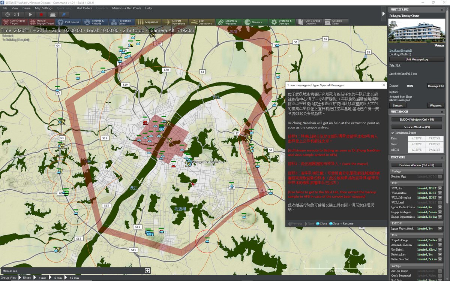Open the WCS, Surface dropdown
Image resolution: width=450 pixels, height=281 pixels.
point(440,193)
